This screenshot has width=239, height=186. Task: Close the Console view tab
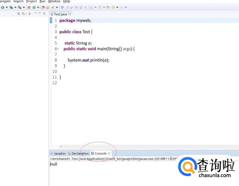[x=109, y=153]
